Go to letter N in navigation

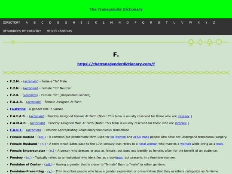tap(119, 22)
